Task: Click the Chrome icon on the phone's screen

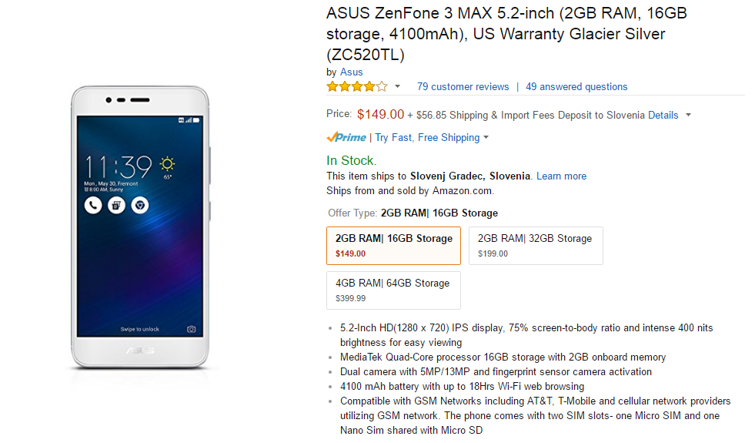Action: click(x=139, y=205)
